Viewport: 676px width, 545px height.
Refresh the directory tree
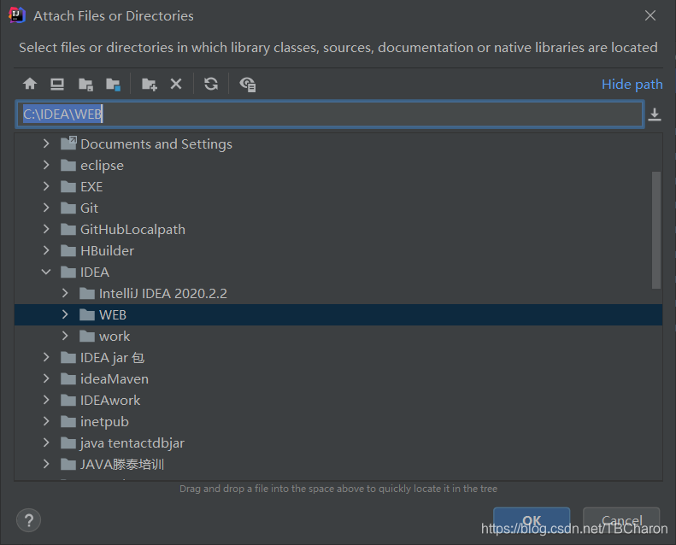[x=211, y=84]
